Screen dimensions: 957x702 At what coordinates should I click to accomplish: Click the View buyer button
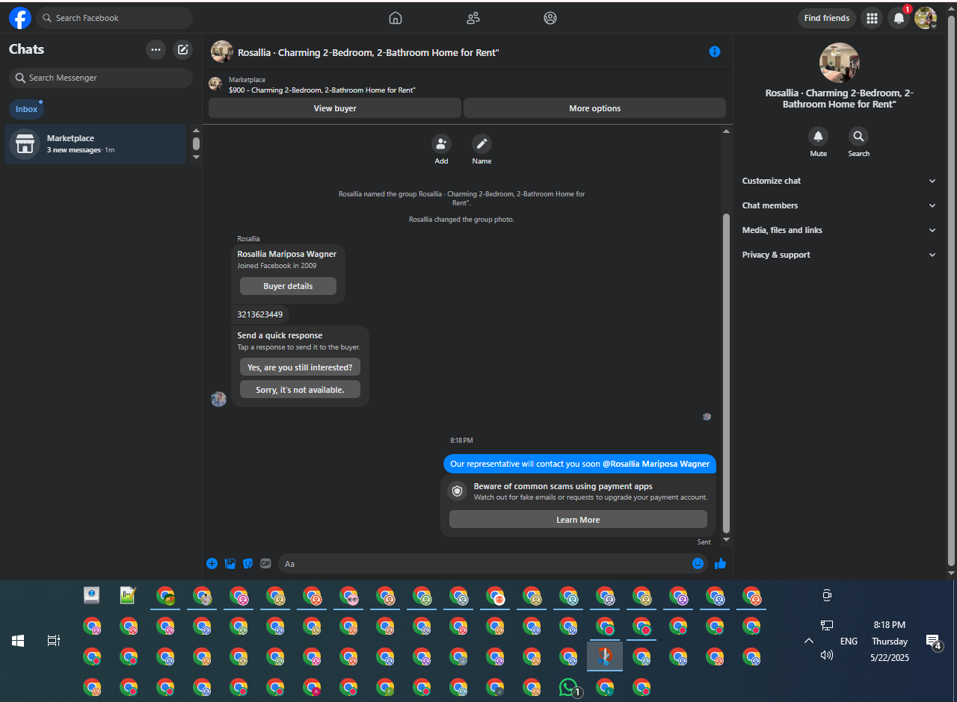pos(335,108)
